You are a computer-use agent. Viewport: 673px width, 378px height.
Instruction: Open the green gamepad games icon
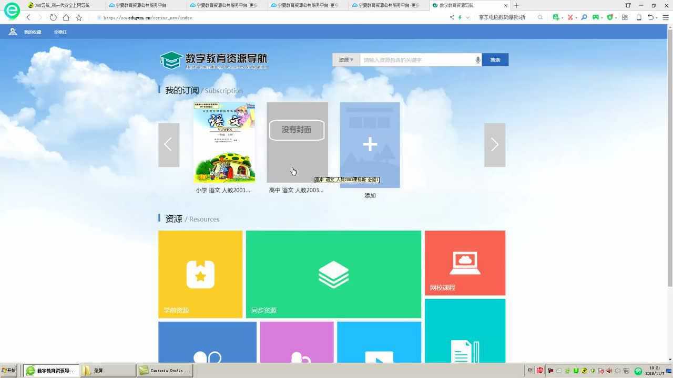point(596,17)
